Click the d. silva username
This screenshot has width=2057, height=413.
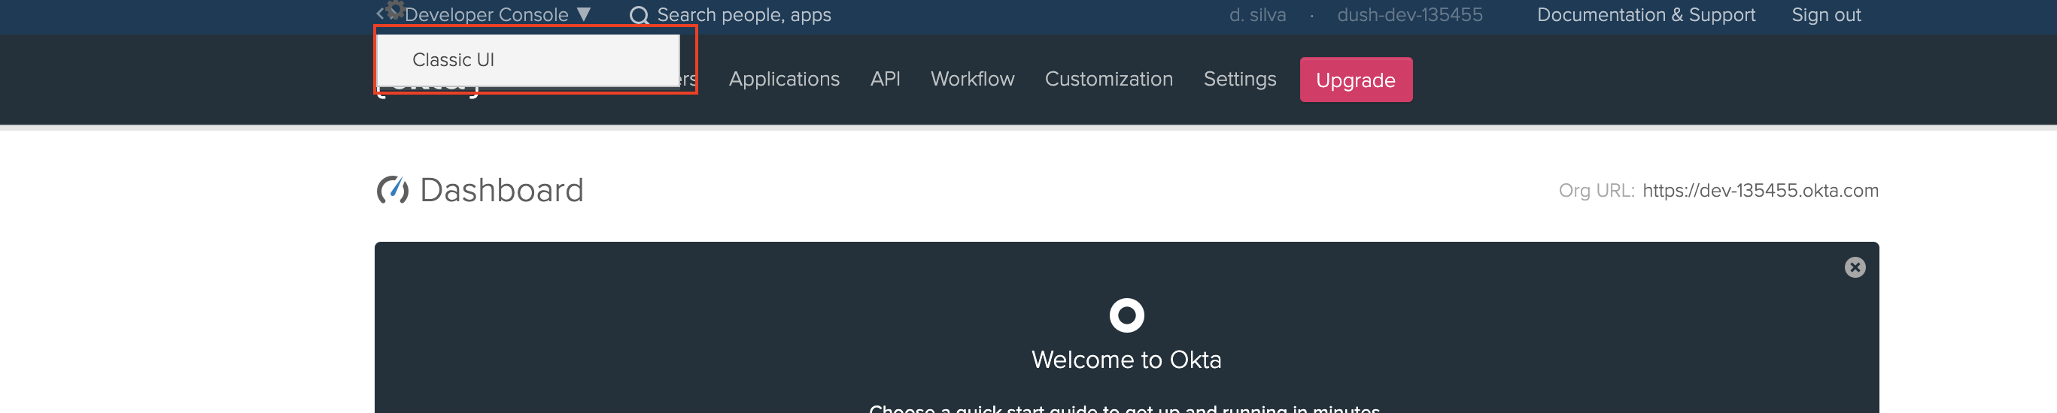[1257, 15]
